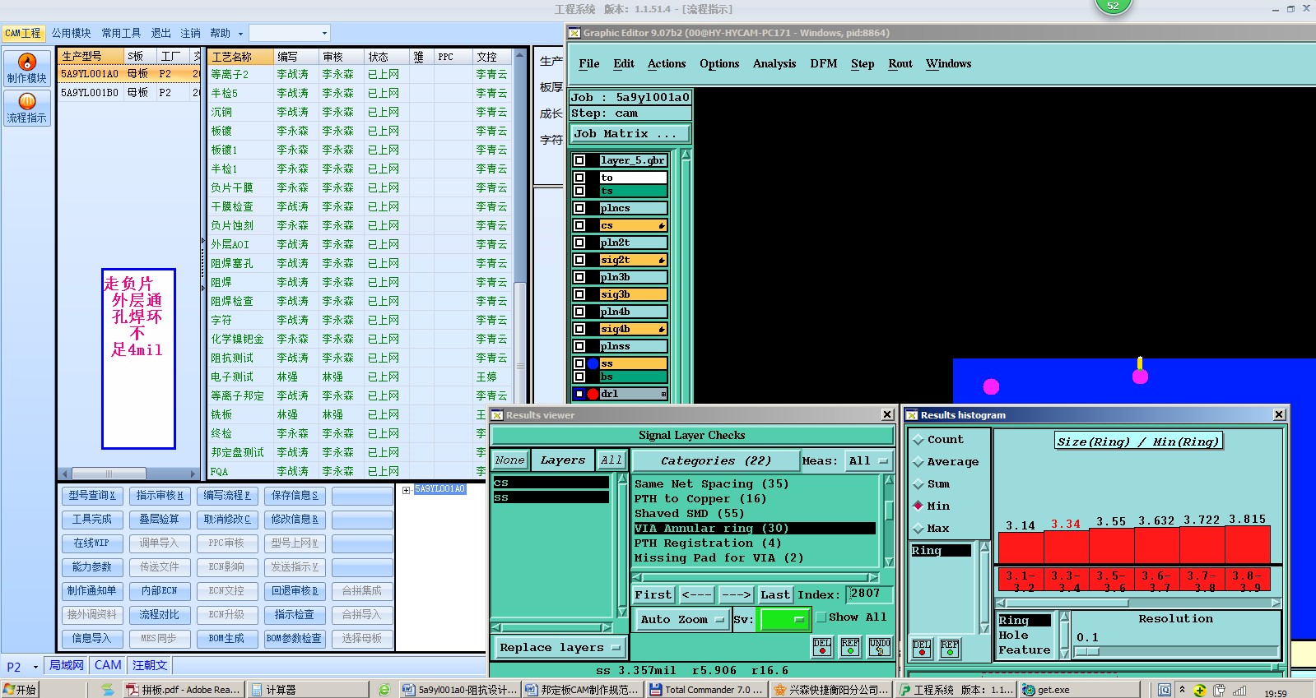Open the 公用模块 menu

coord(71,33)
